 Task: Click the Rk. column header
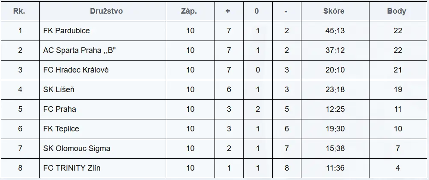point(19,11)
